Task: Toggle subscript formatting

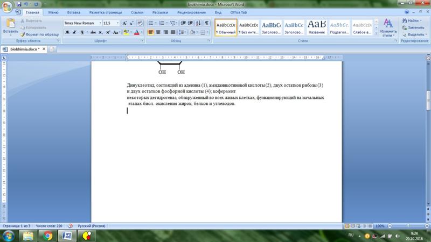Action: (101, 32)
